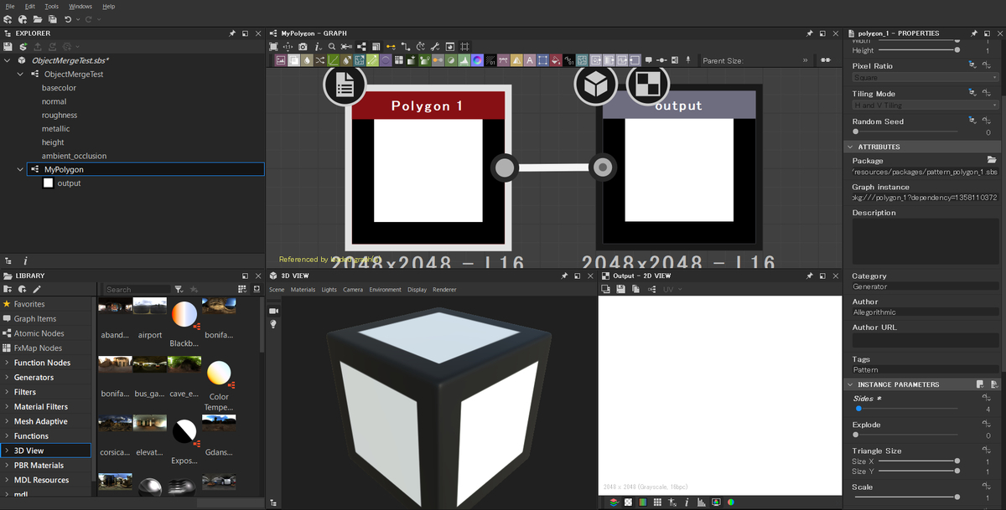Screen dimensions: 1006x510
Task: Pin the Explorer panel
Action: (x=232, y=33)
